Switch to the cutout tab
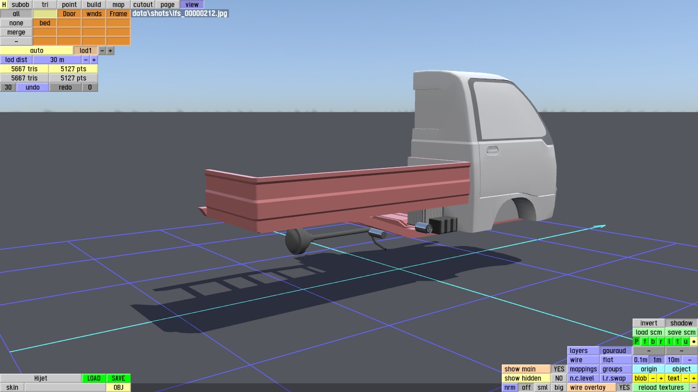This screenshot has height=392, width=698. coord(143,5)
